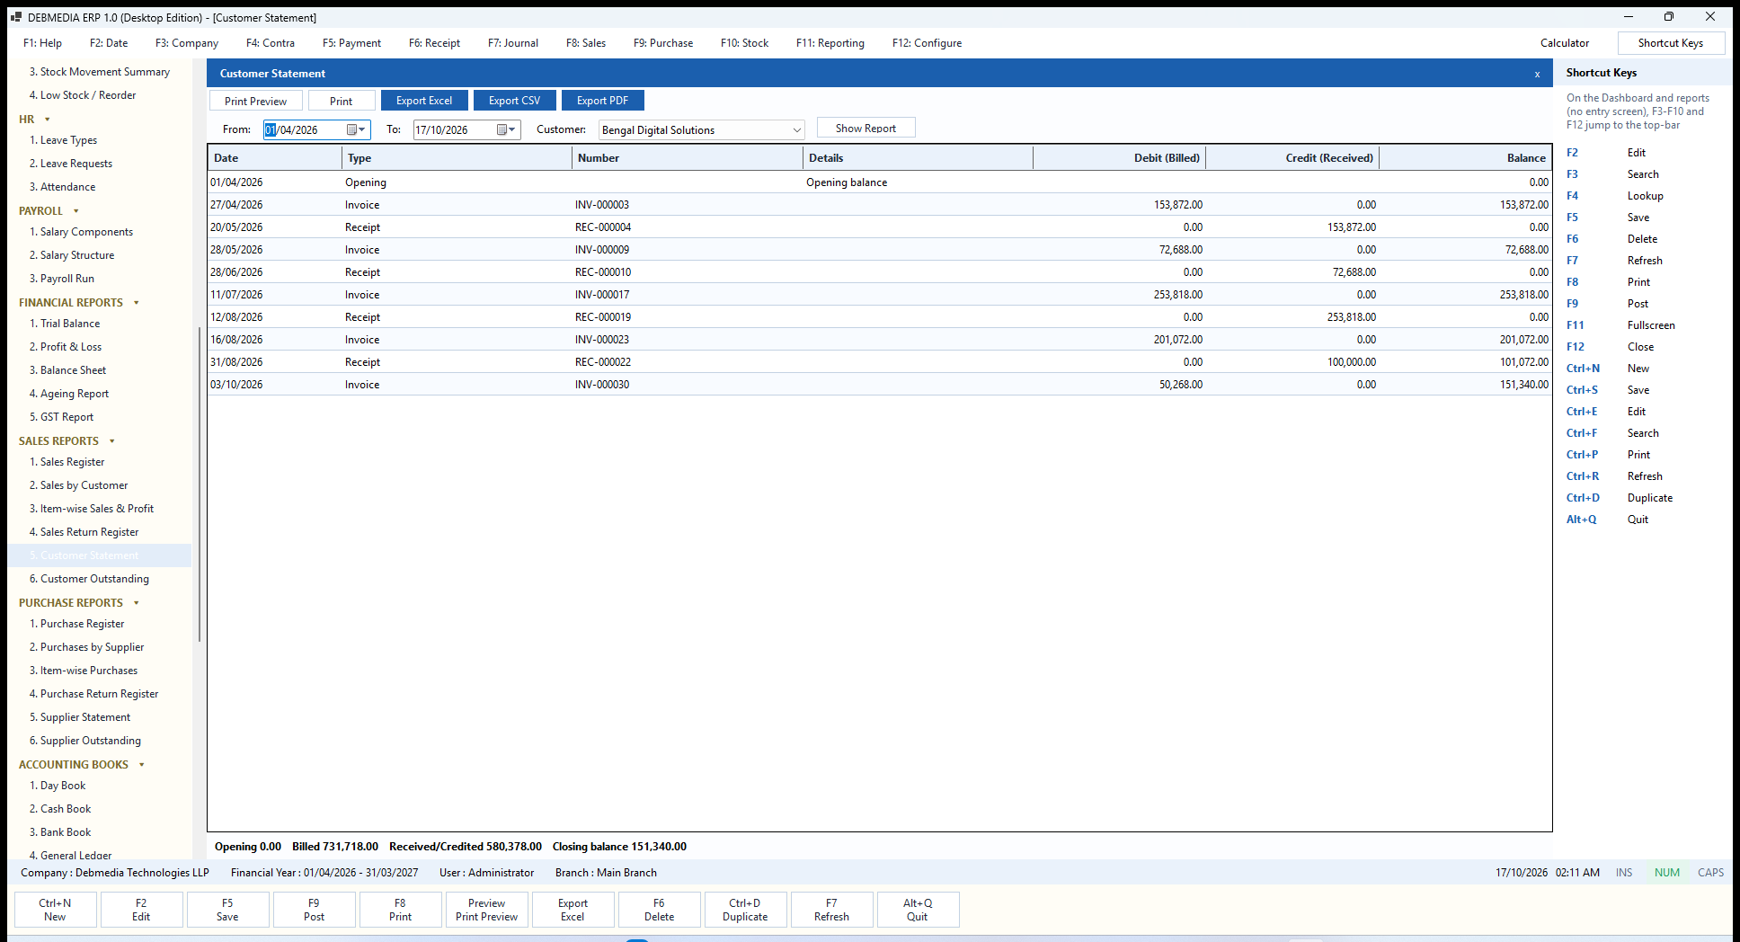
Task: Select the INV-000017 invoice row
Action: (x=880, y=295)
